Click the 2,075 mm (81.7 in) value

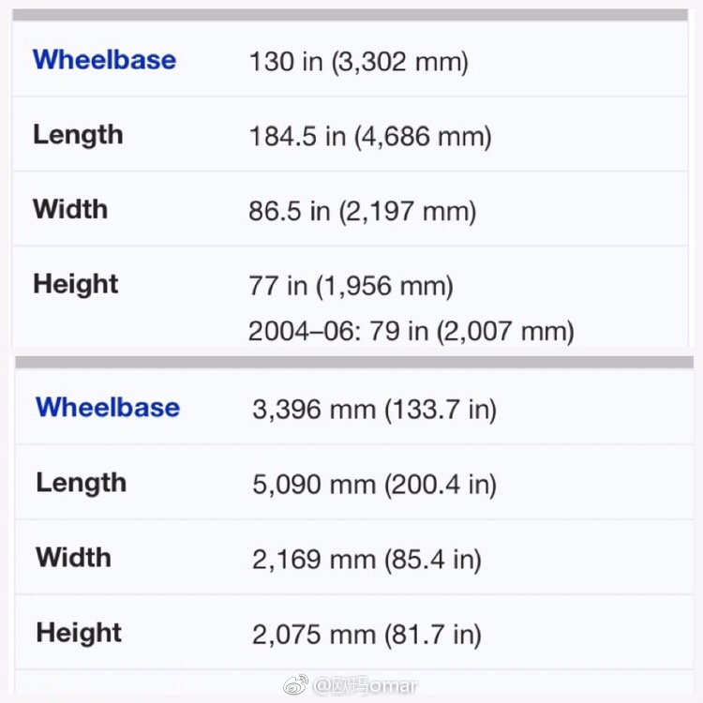point(366,635)
